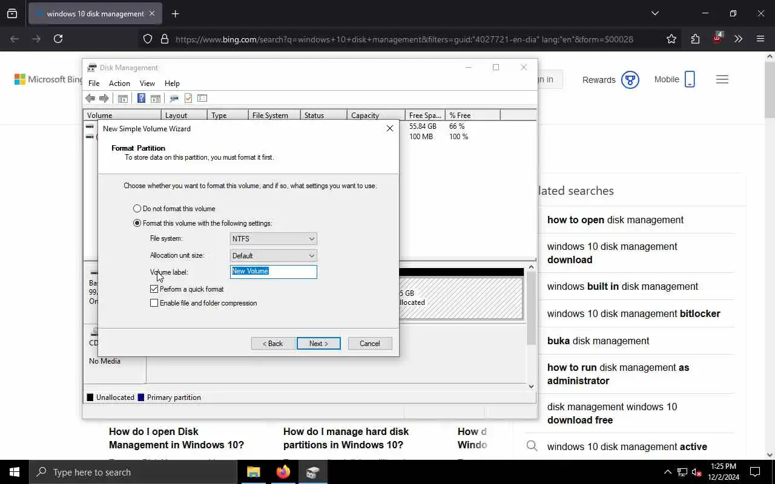Viewport: 775px width, 484px height.
Task: Bookmark this page with star icon
Action: 671,39
